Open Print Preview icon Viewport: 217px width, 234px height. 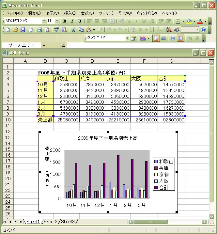coord(47,30)
